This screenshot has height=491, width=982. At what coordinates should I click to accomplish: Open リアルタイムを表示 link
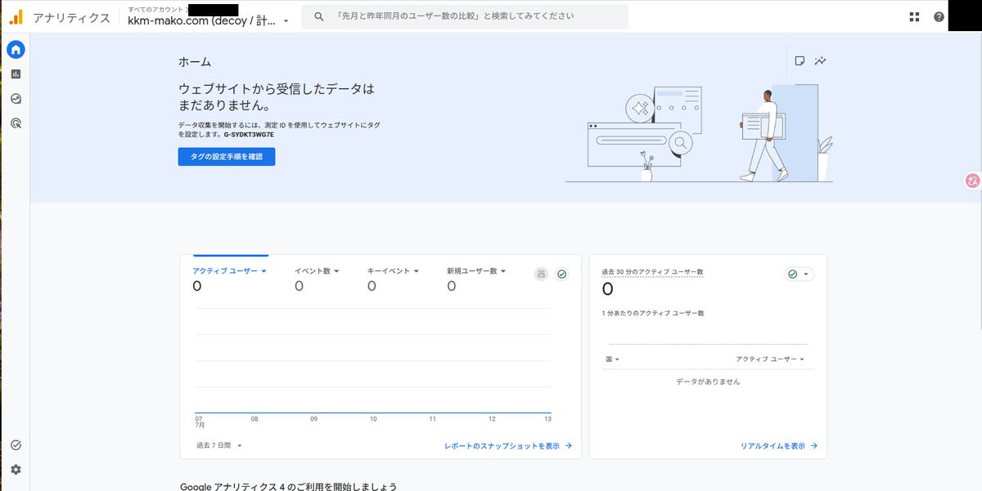click(779, 446)
